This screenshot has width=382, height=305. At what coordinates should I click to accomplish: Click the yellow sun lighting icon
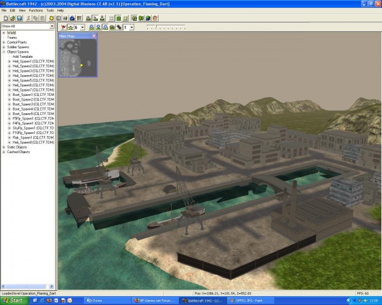click(x=52, y=18)
